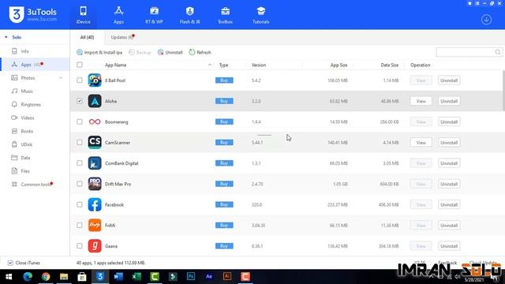Uninstall the Gaana app

coord(449,246)
